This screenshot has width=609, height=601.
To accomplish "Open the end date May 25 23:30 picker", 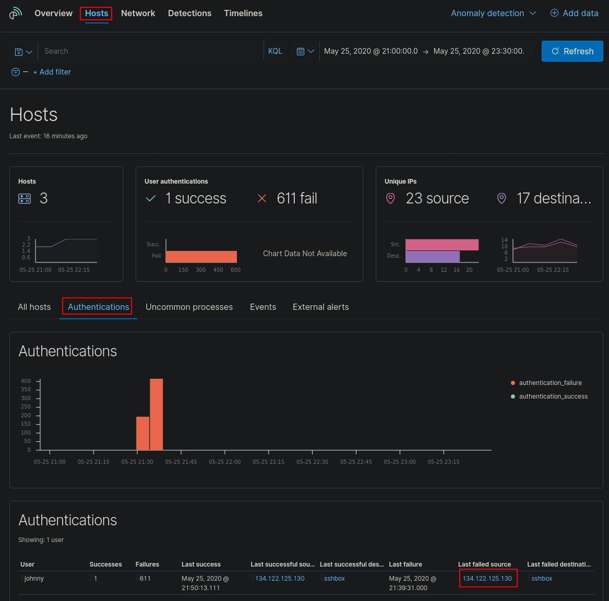I will tap(479, 51).
